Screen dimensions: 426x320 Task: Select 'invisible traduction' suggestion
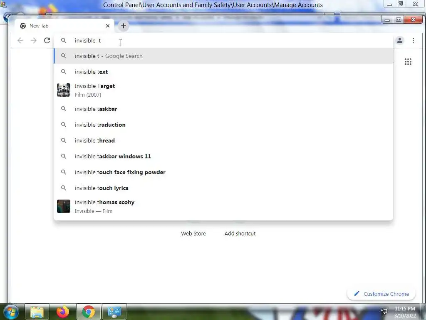pyautogui.click(x=223, y=125)
